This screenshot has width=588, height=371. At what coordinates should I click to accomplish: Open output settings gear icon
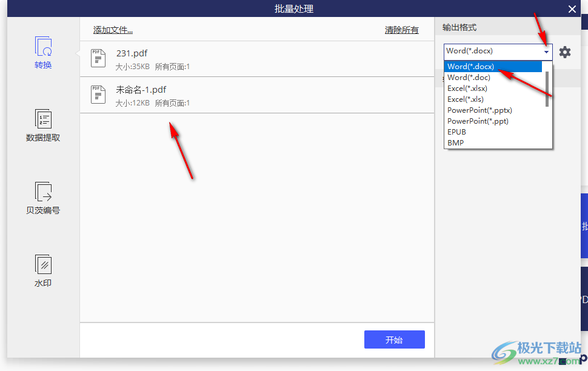click(x=565, y=52)
